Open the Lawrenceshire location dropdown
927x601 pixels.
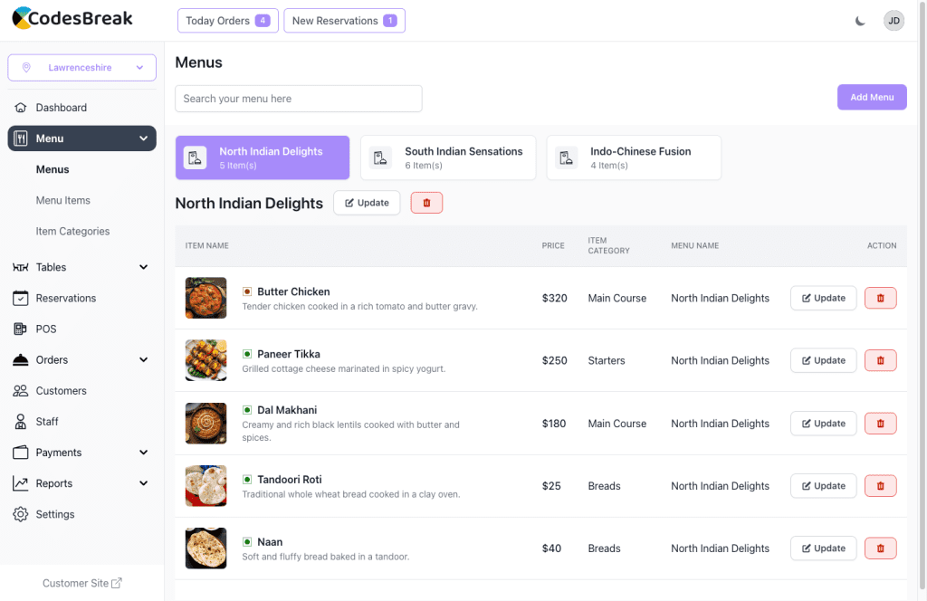(x=82, y=67)
